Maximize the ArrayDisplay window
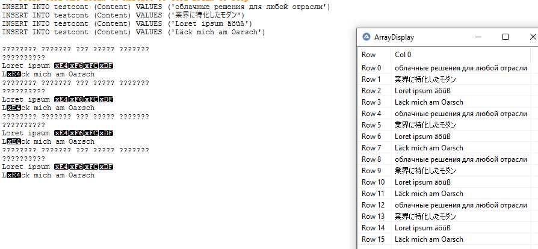Image resolution: width=538 pixels, height=249 pixels. click(x=506, y=37)
